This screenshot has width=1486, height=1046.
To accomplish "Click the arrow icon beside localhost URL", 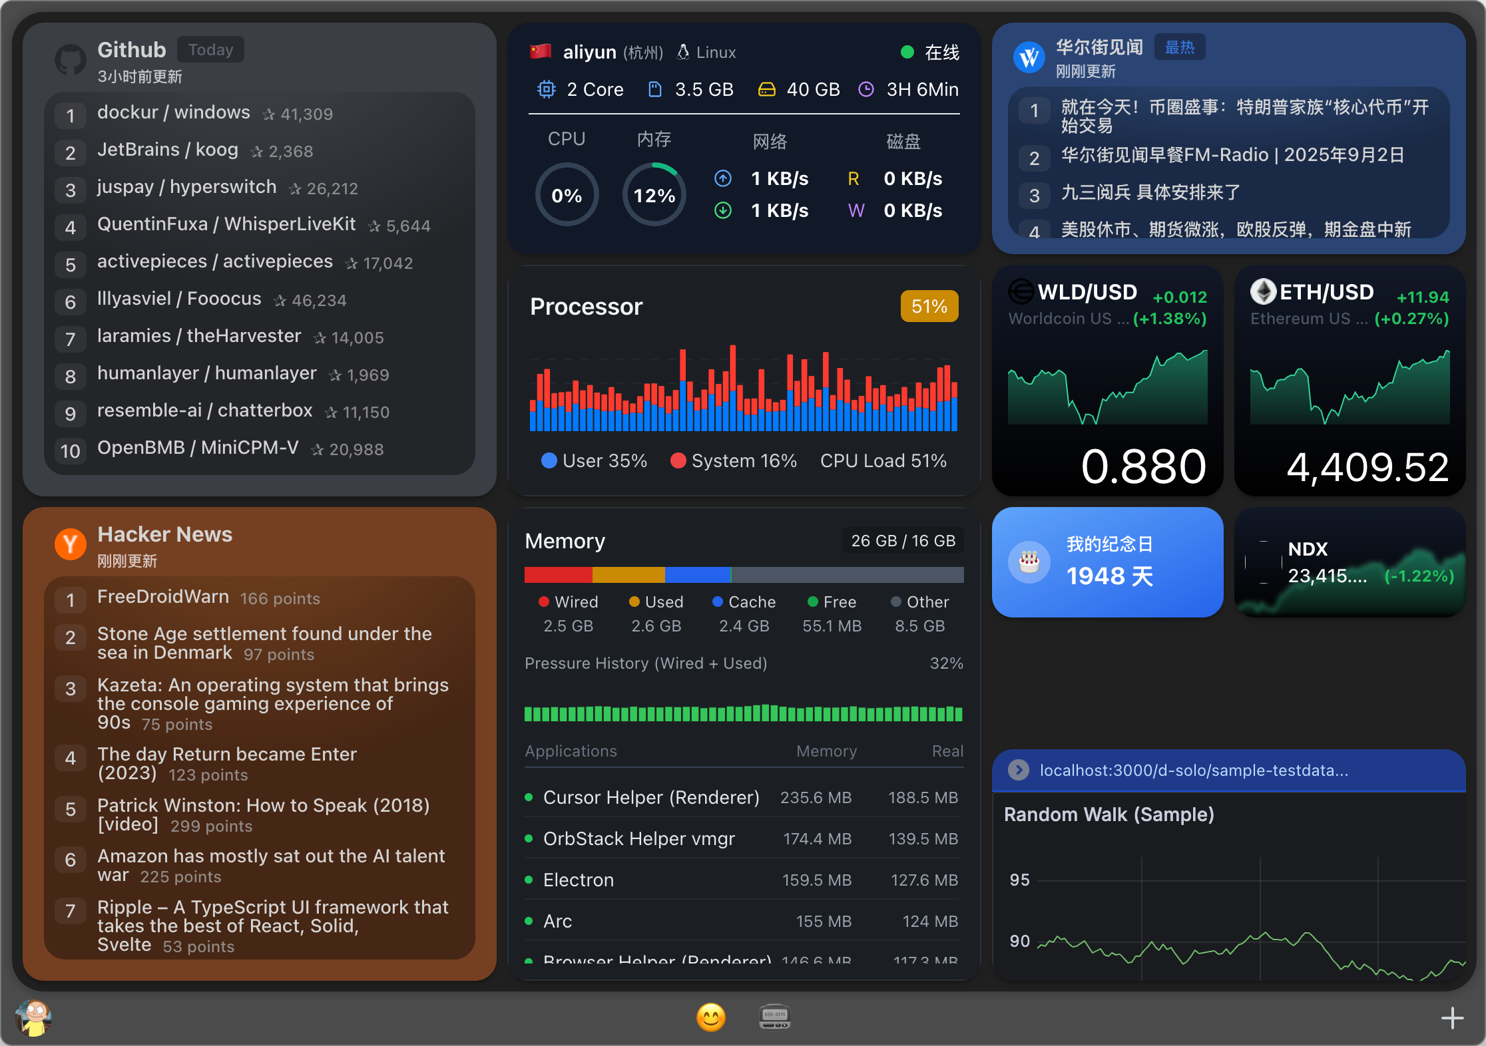I will click(1018, 770).
